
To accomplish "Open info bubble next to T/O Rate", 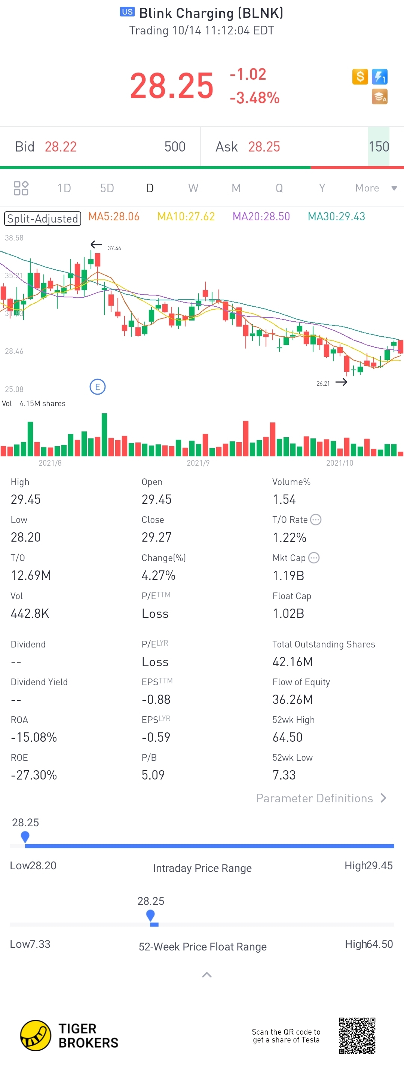I will coord(315,520).
